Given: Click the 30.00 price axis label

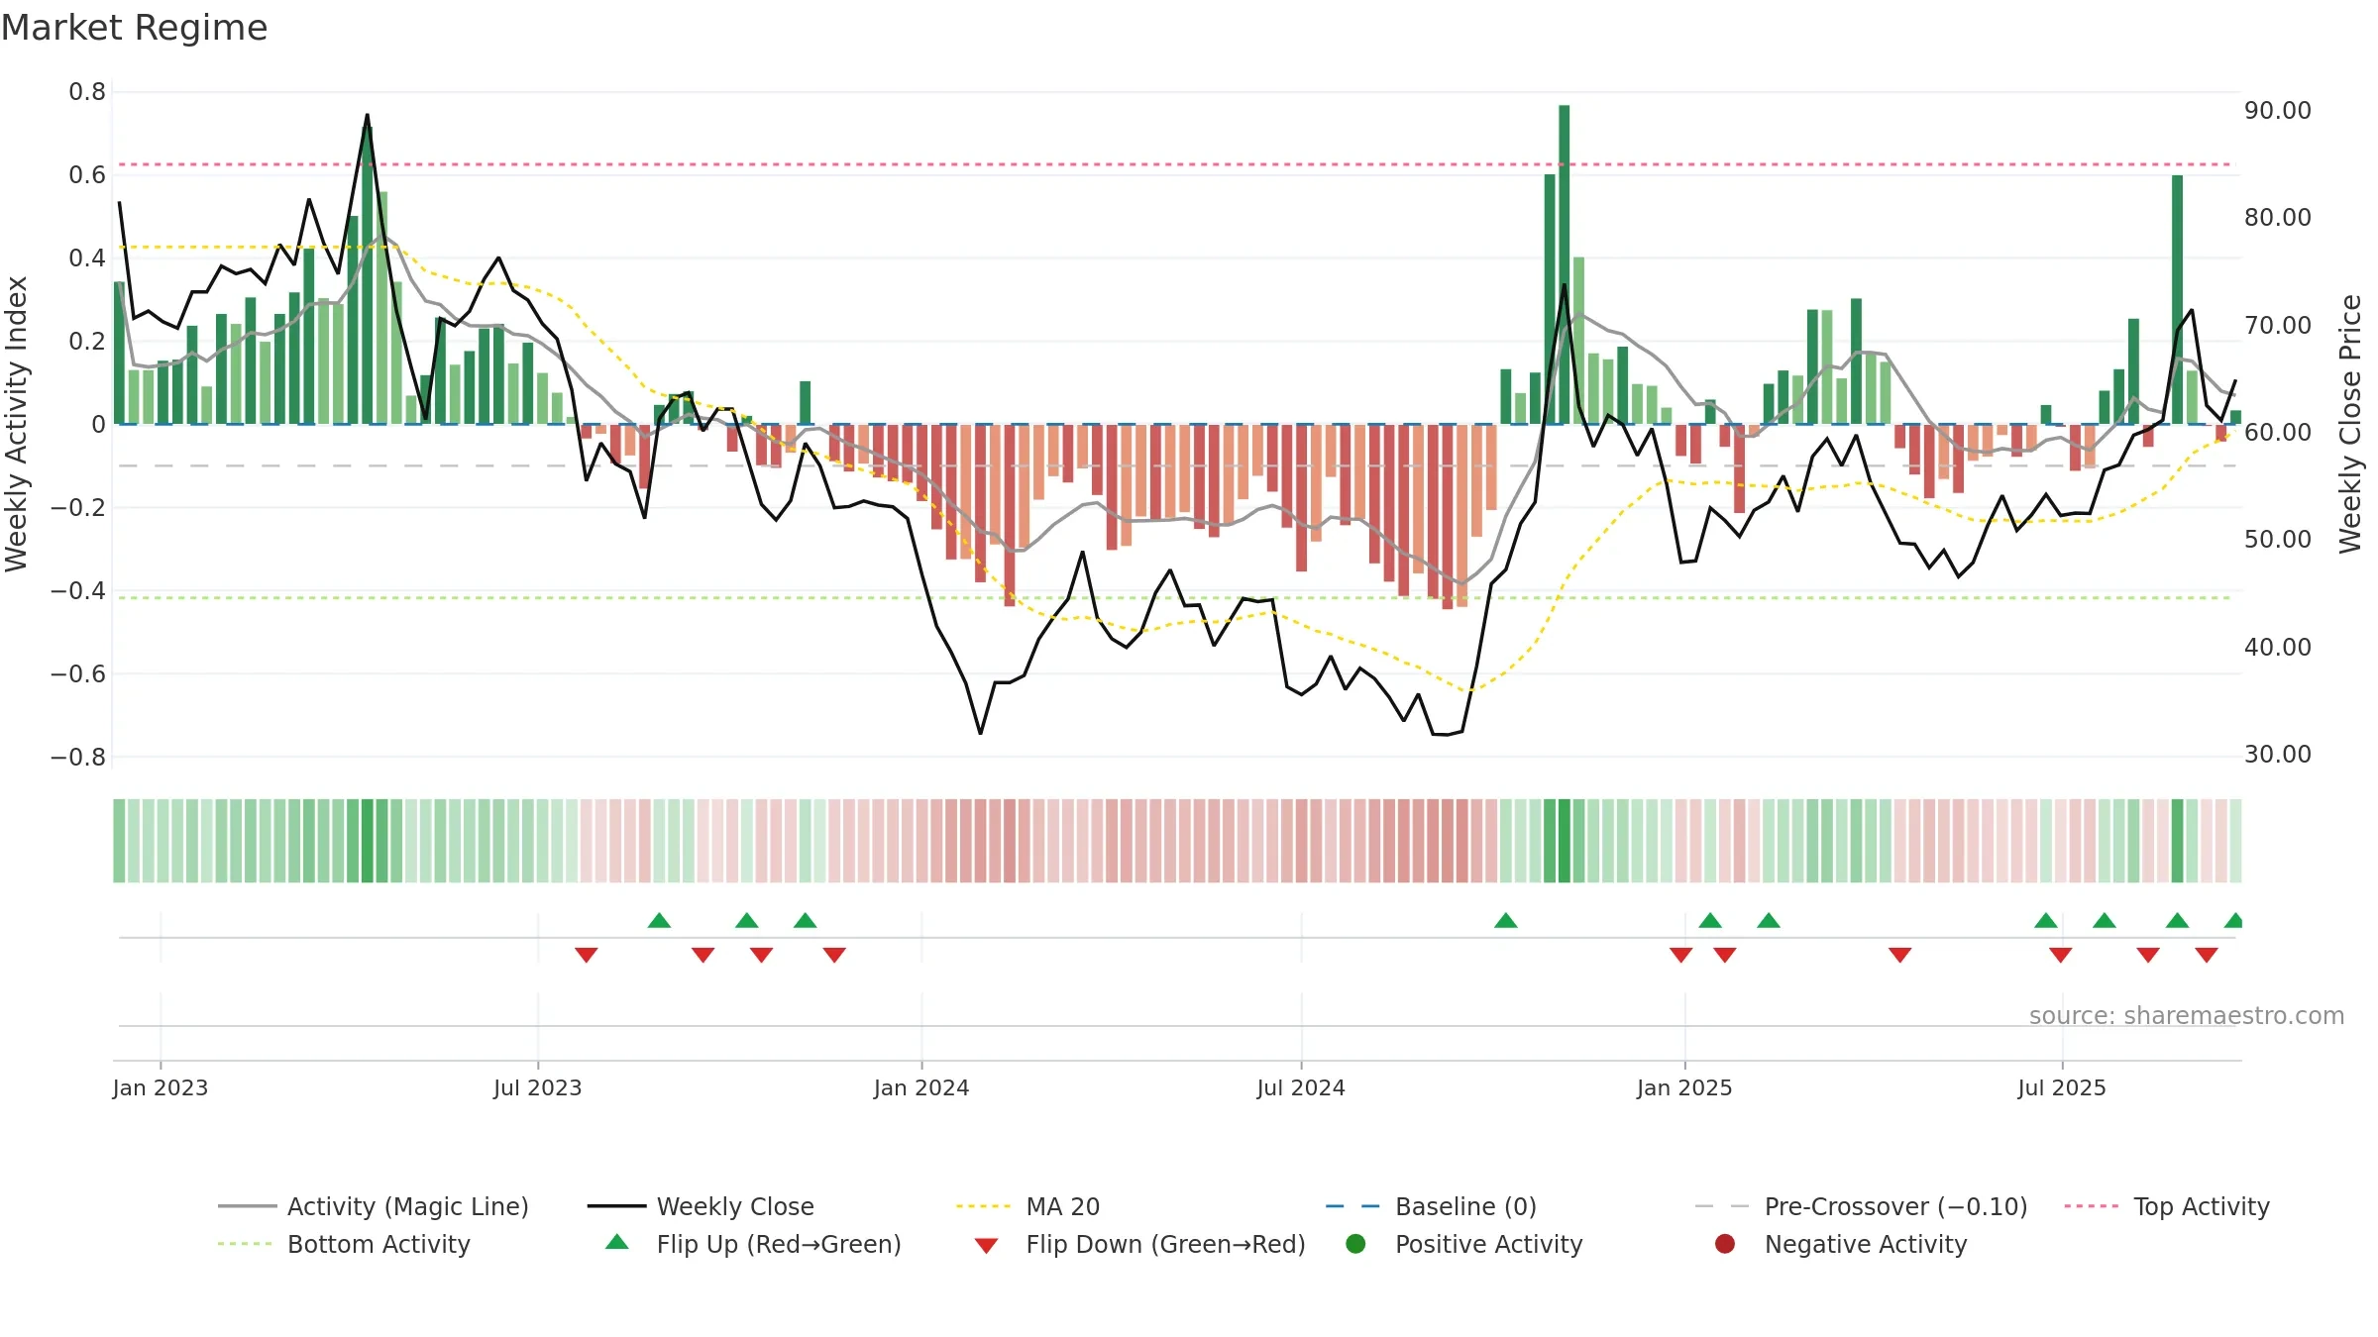Looking at the screenshot, I should coord(2278,754).
